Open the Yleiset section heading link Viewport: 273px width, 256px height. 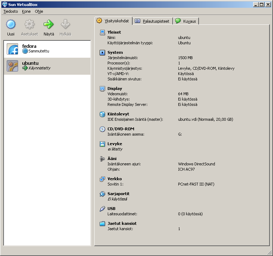pos(114,32)
